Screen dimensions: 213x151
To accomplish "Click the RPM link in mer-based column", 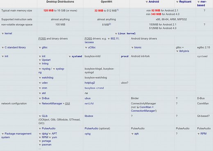I will tap(204, 133).
